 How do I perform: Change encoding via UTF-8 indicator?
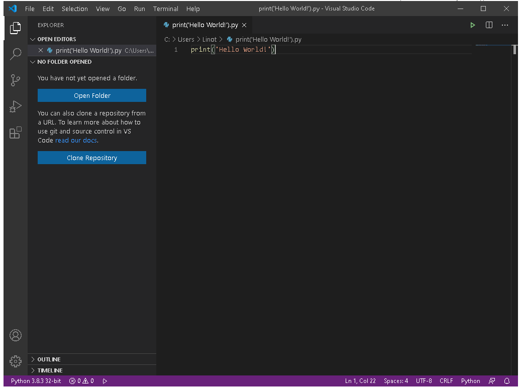click(424, 381)
